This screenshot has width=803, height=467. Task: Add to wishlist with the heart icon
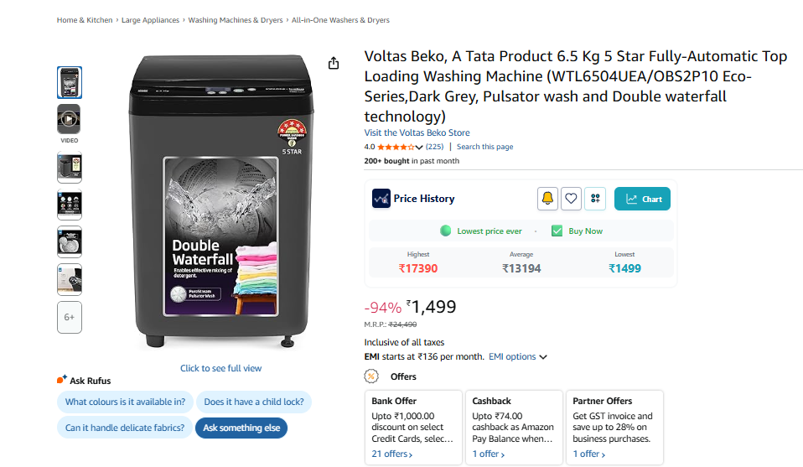571,199
